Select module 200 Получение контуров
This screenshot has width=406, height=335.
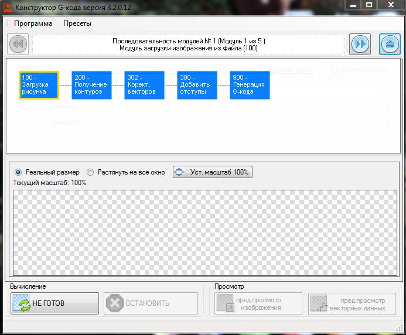tap(91, 85)
